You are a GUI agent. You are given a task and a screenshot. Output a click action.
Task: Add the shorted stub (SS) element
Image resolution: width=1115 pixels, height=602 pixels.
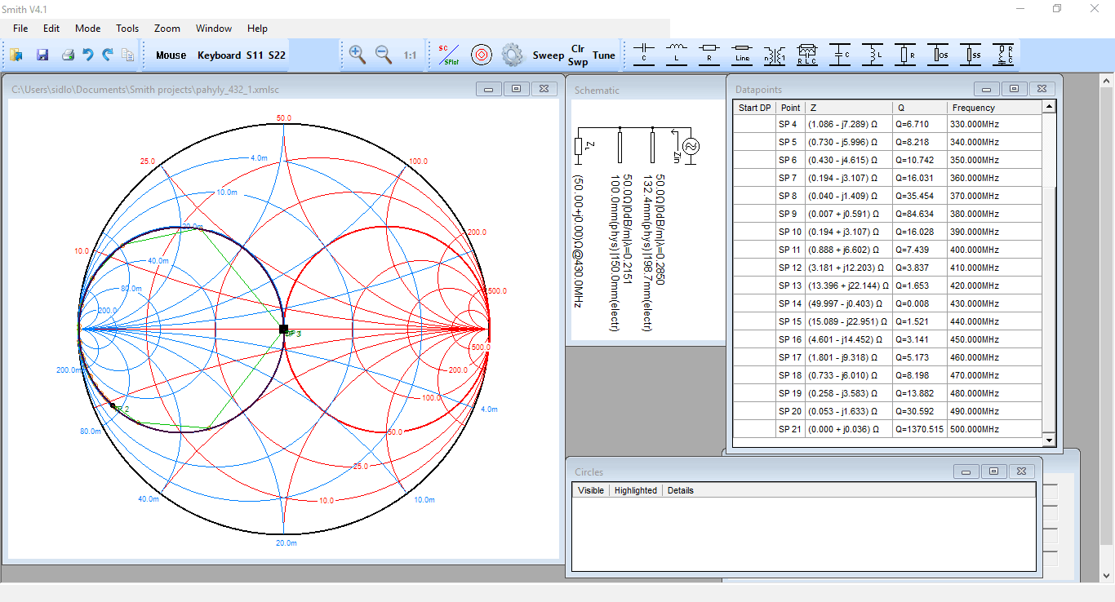pos(971,55)
